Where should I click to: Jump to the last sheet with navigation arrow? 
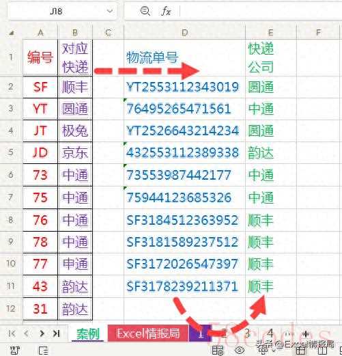(57, 333)
